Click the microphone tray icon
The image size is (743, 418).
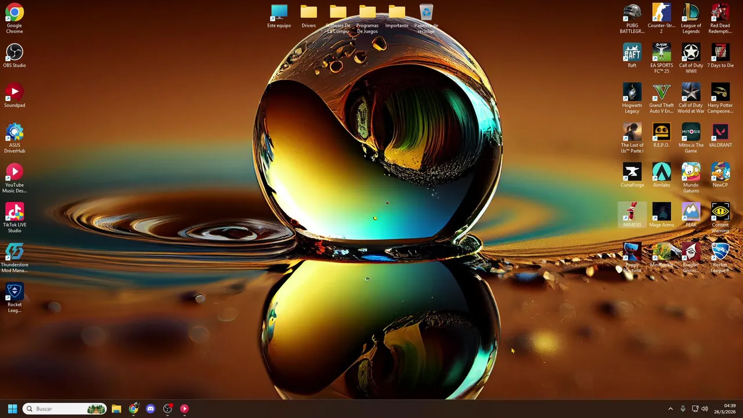(683, 409)
